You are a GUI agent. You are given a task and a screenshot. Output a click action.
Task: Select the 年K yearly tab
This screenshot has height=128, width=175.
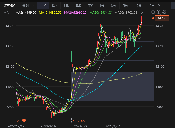coord(90,5)
